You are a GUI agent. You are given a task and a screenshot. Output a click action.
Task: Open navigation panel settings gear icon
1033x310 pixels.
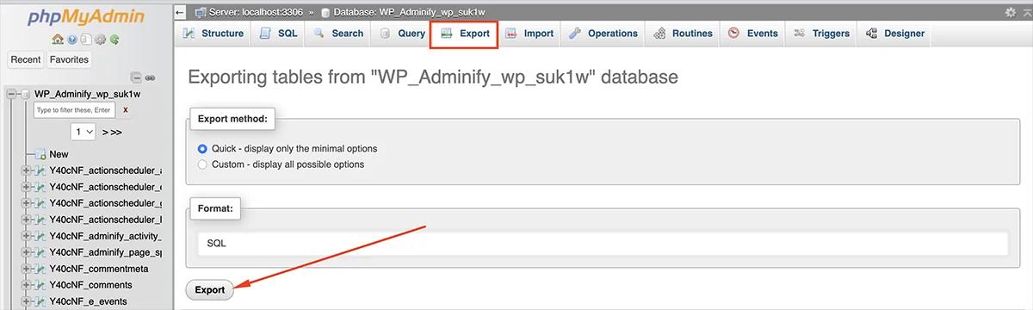tap(100, 40)
